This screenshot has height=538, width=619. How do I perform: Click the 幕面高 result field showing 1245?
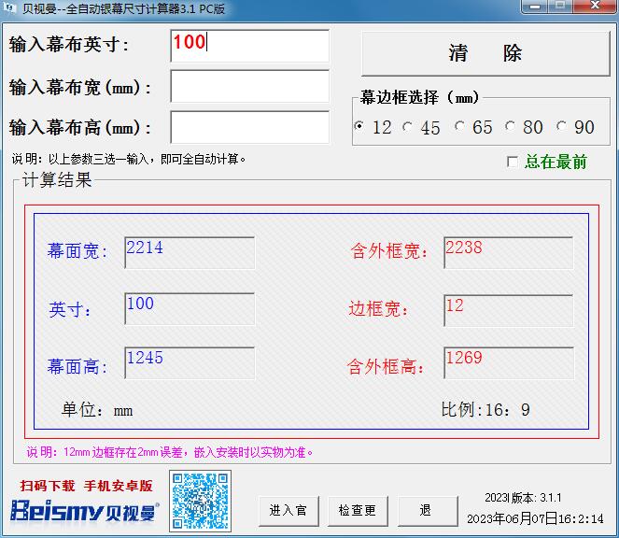(190, 363)
